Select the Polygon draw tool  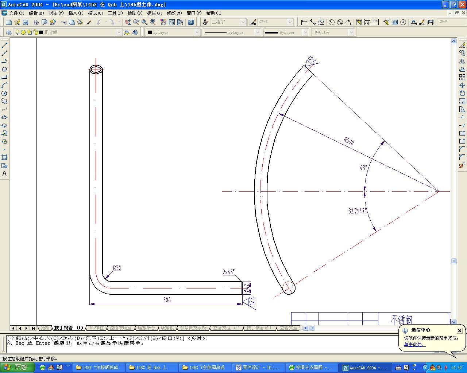coord(4,69)
